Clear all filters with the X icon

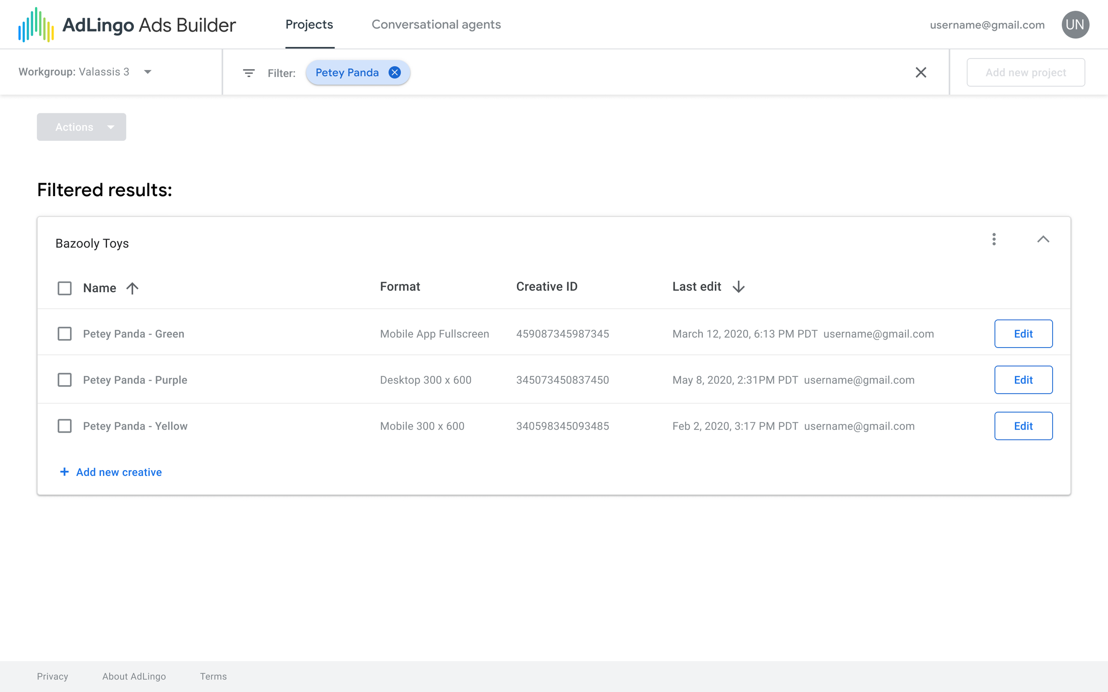(921, 72)
